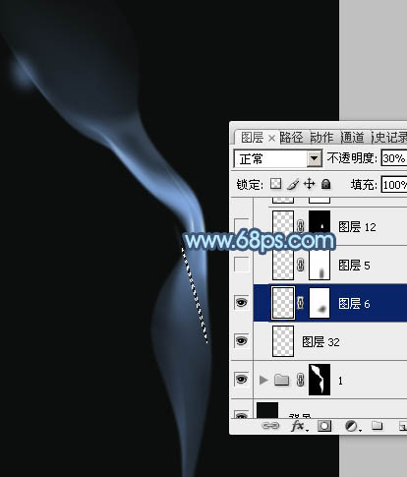Close the 图层 tab with its x
This screenshot has width=407, height=477.
[x=271, y=139]
